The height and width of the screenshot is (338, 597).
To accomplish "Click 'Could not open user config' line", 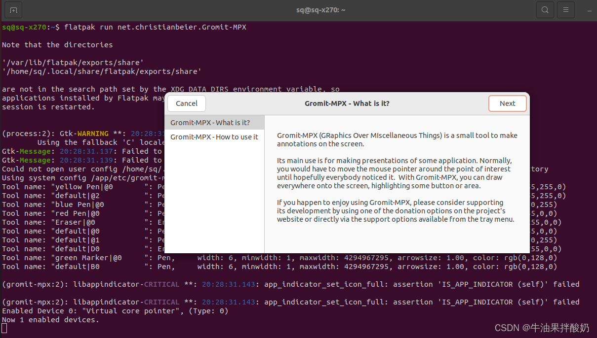I will pyautogui.click(x=83, y=169).
